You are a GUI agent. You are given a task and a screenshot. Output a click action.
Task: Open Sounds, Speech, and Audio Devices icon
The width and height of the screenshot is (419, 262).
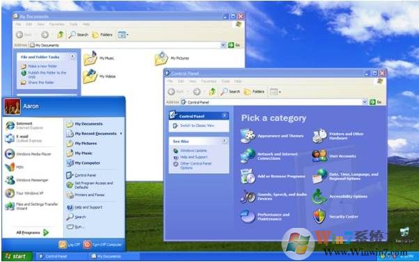pos(248,197)
